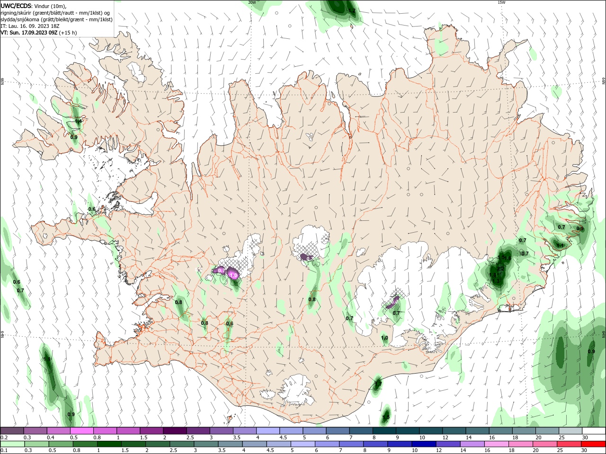Image resolution: width=606 pixels, height=454 pixels.
Task: Click the 1.2 value at the map's top edge
Action: coord(351,10)
